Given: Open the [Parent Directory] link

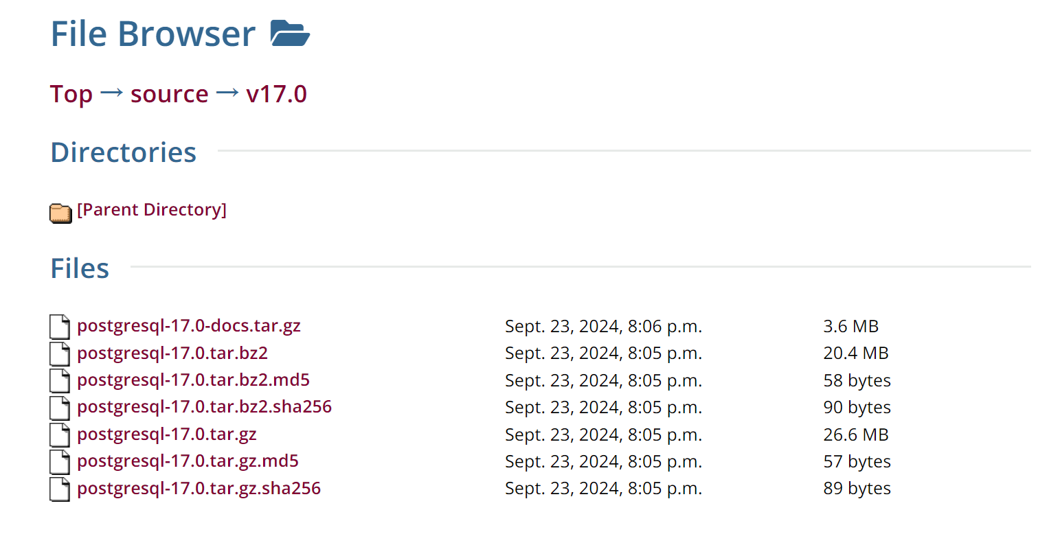Looking at the screenshot, I should click(x=151, y=209).
